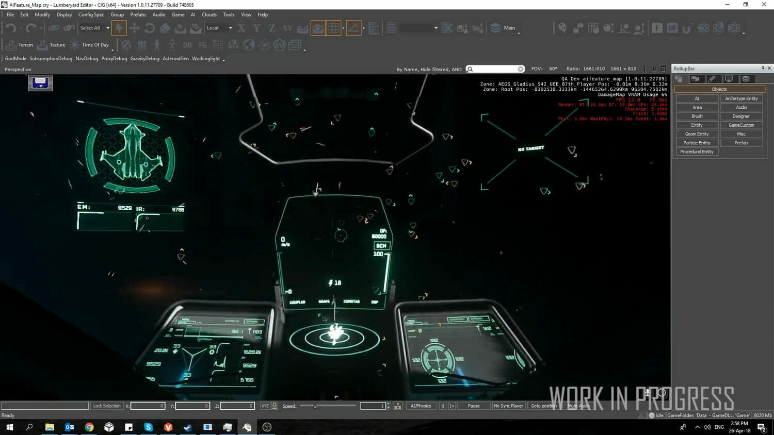Activate the Scale tool icon
Viewport: 774px width, 435px height.
click(x=165, y=28)
